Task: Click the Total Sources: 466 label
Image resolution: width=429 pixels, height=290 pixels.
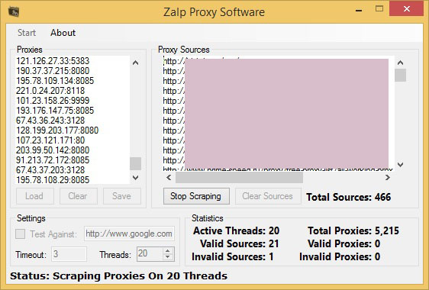Action: [x=349, y=197]
